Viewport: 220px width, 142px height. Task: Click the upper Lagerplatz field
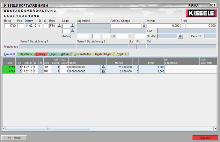(x=93, y=26)
